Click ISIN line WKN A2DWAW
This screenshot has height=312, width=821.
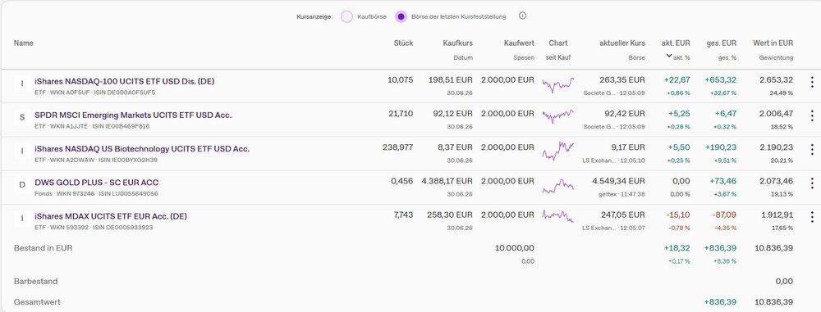coord(96,160)
